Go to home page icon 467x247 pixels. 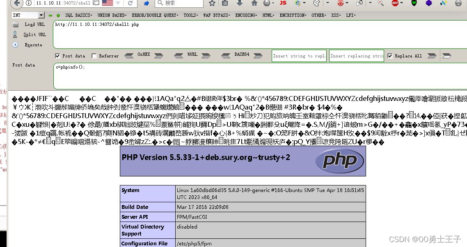click(254, 3)
